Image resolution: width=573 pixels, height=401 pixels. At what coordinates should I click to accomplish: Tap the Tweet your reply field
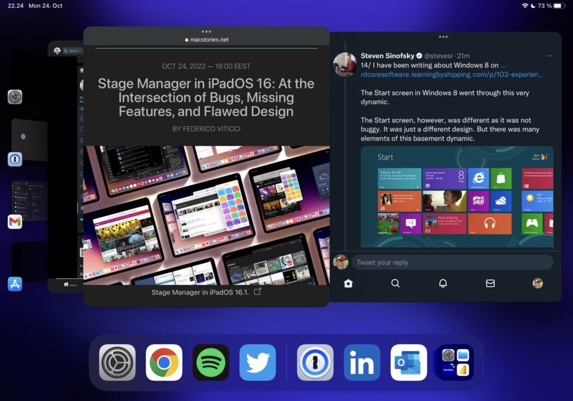pos(452,262)
